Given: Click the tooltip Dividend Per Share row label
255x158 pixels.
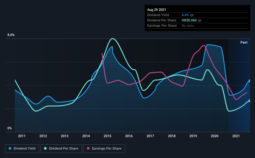Looking at the screenshot, I should (162, 20).
